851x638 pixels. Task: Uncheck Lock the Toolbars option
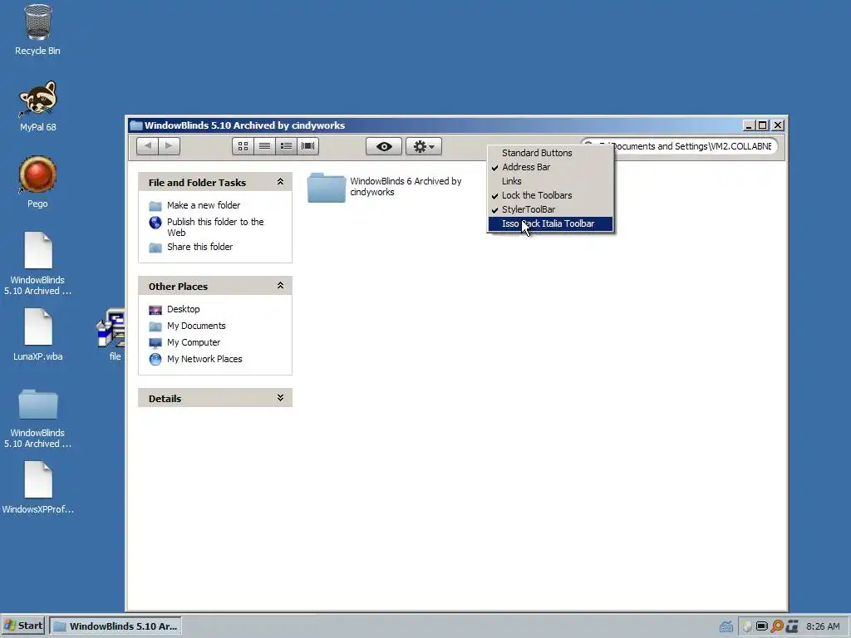[x=550, y=195]
